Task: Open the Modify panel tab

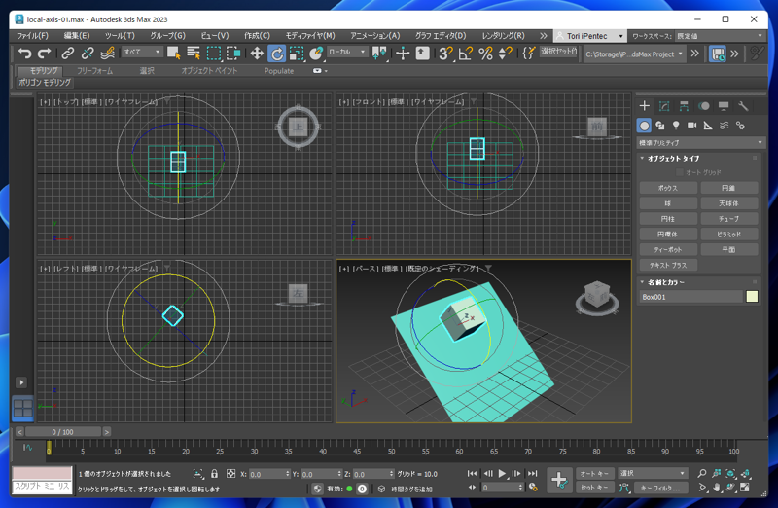Action: click(x=664, y=106)
